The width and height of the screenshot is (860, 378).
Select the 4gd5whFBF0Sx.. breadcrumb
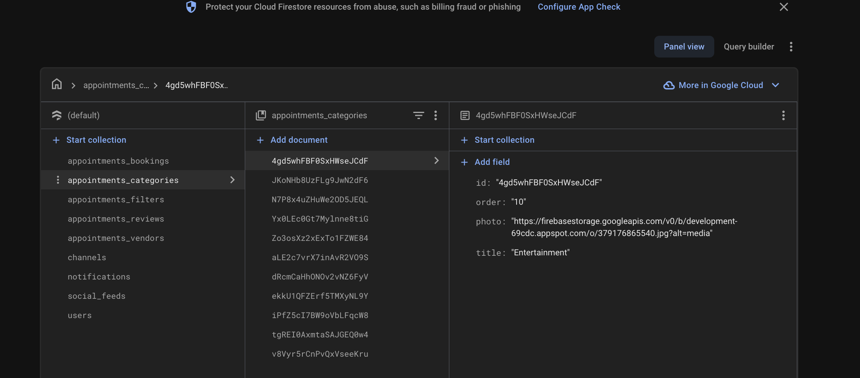point(196,85)
